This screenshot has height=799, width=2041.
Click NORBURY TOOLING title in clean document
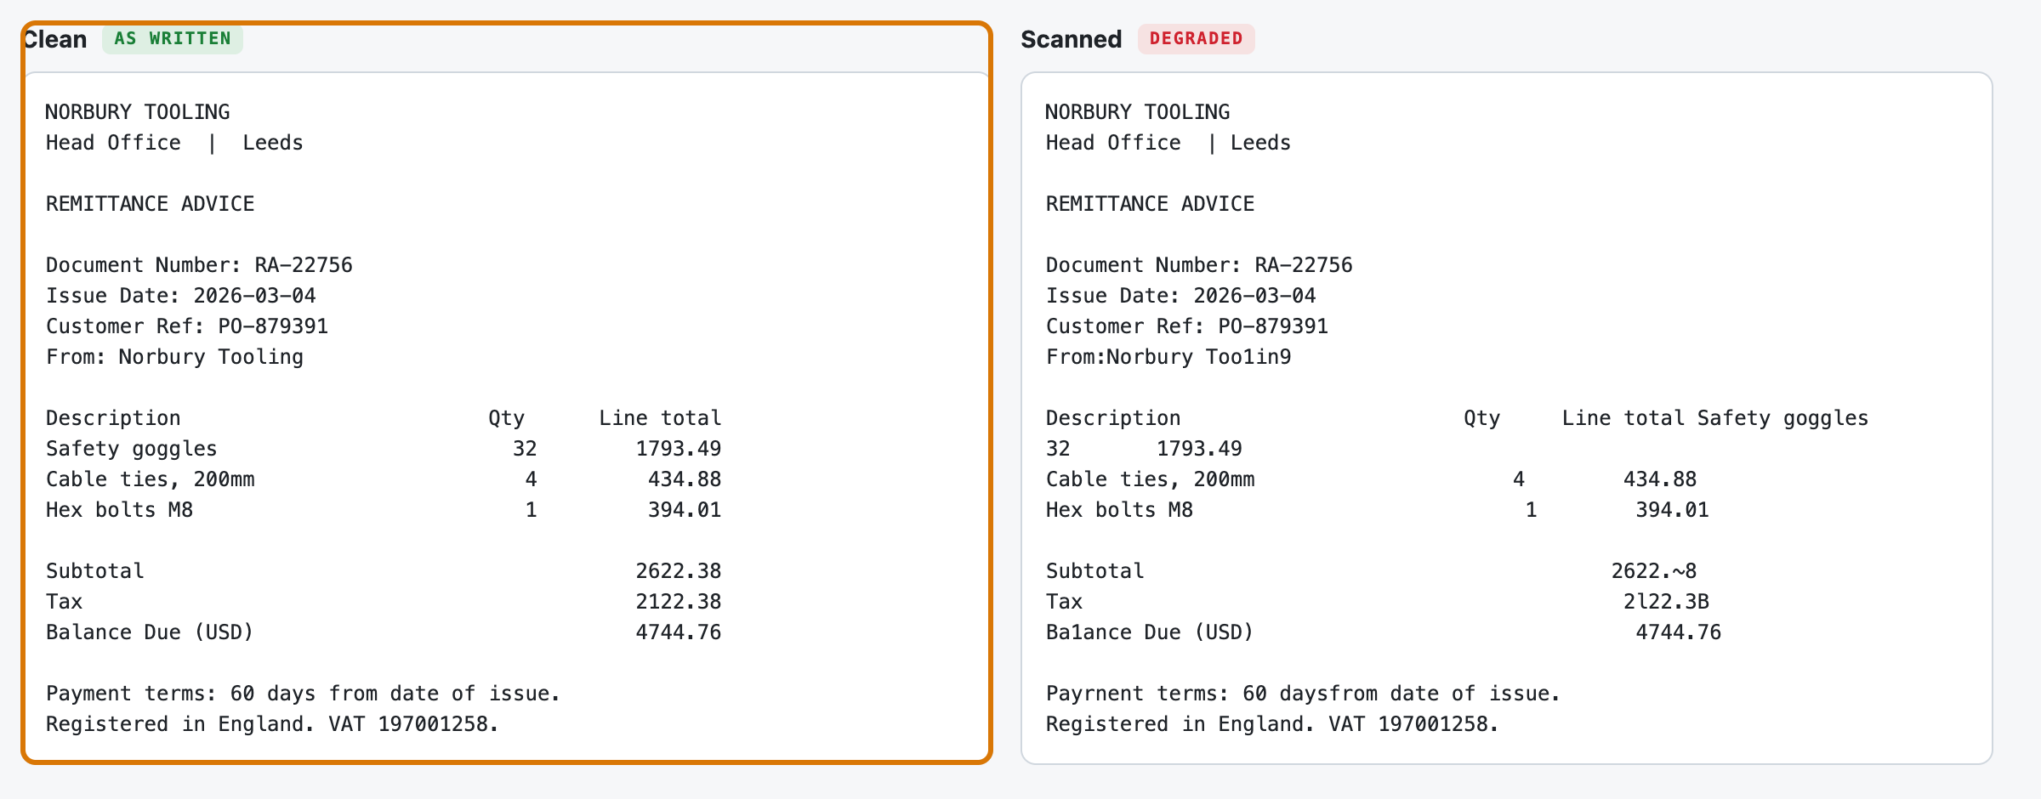pyautogui.click(x=138, y=112)
